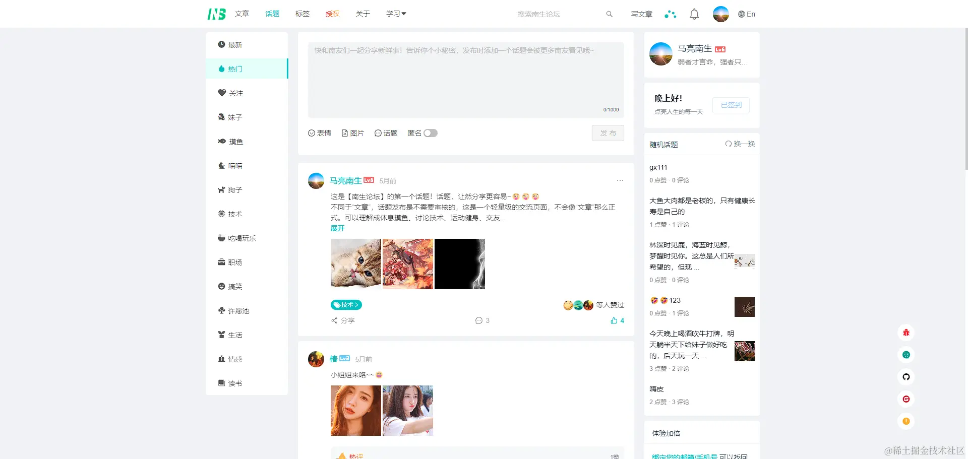968x459 pixels.
Task: Select 最新 in the sidebar
Action: 247,45
